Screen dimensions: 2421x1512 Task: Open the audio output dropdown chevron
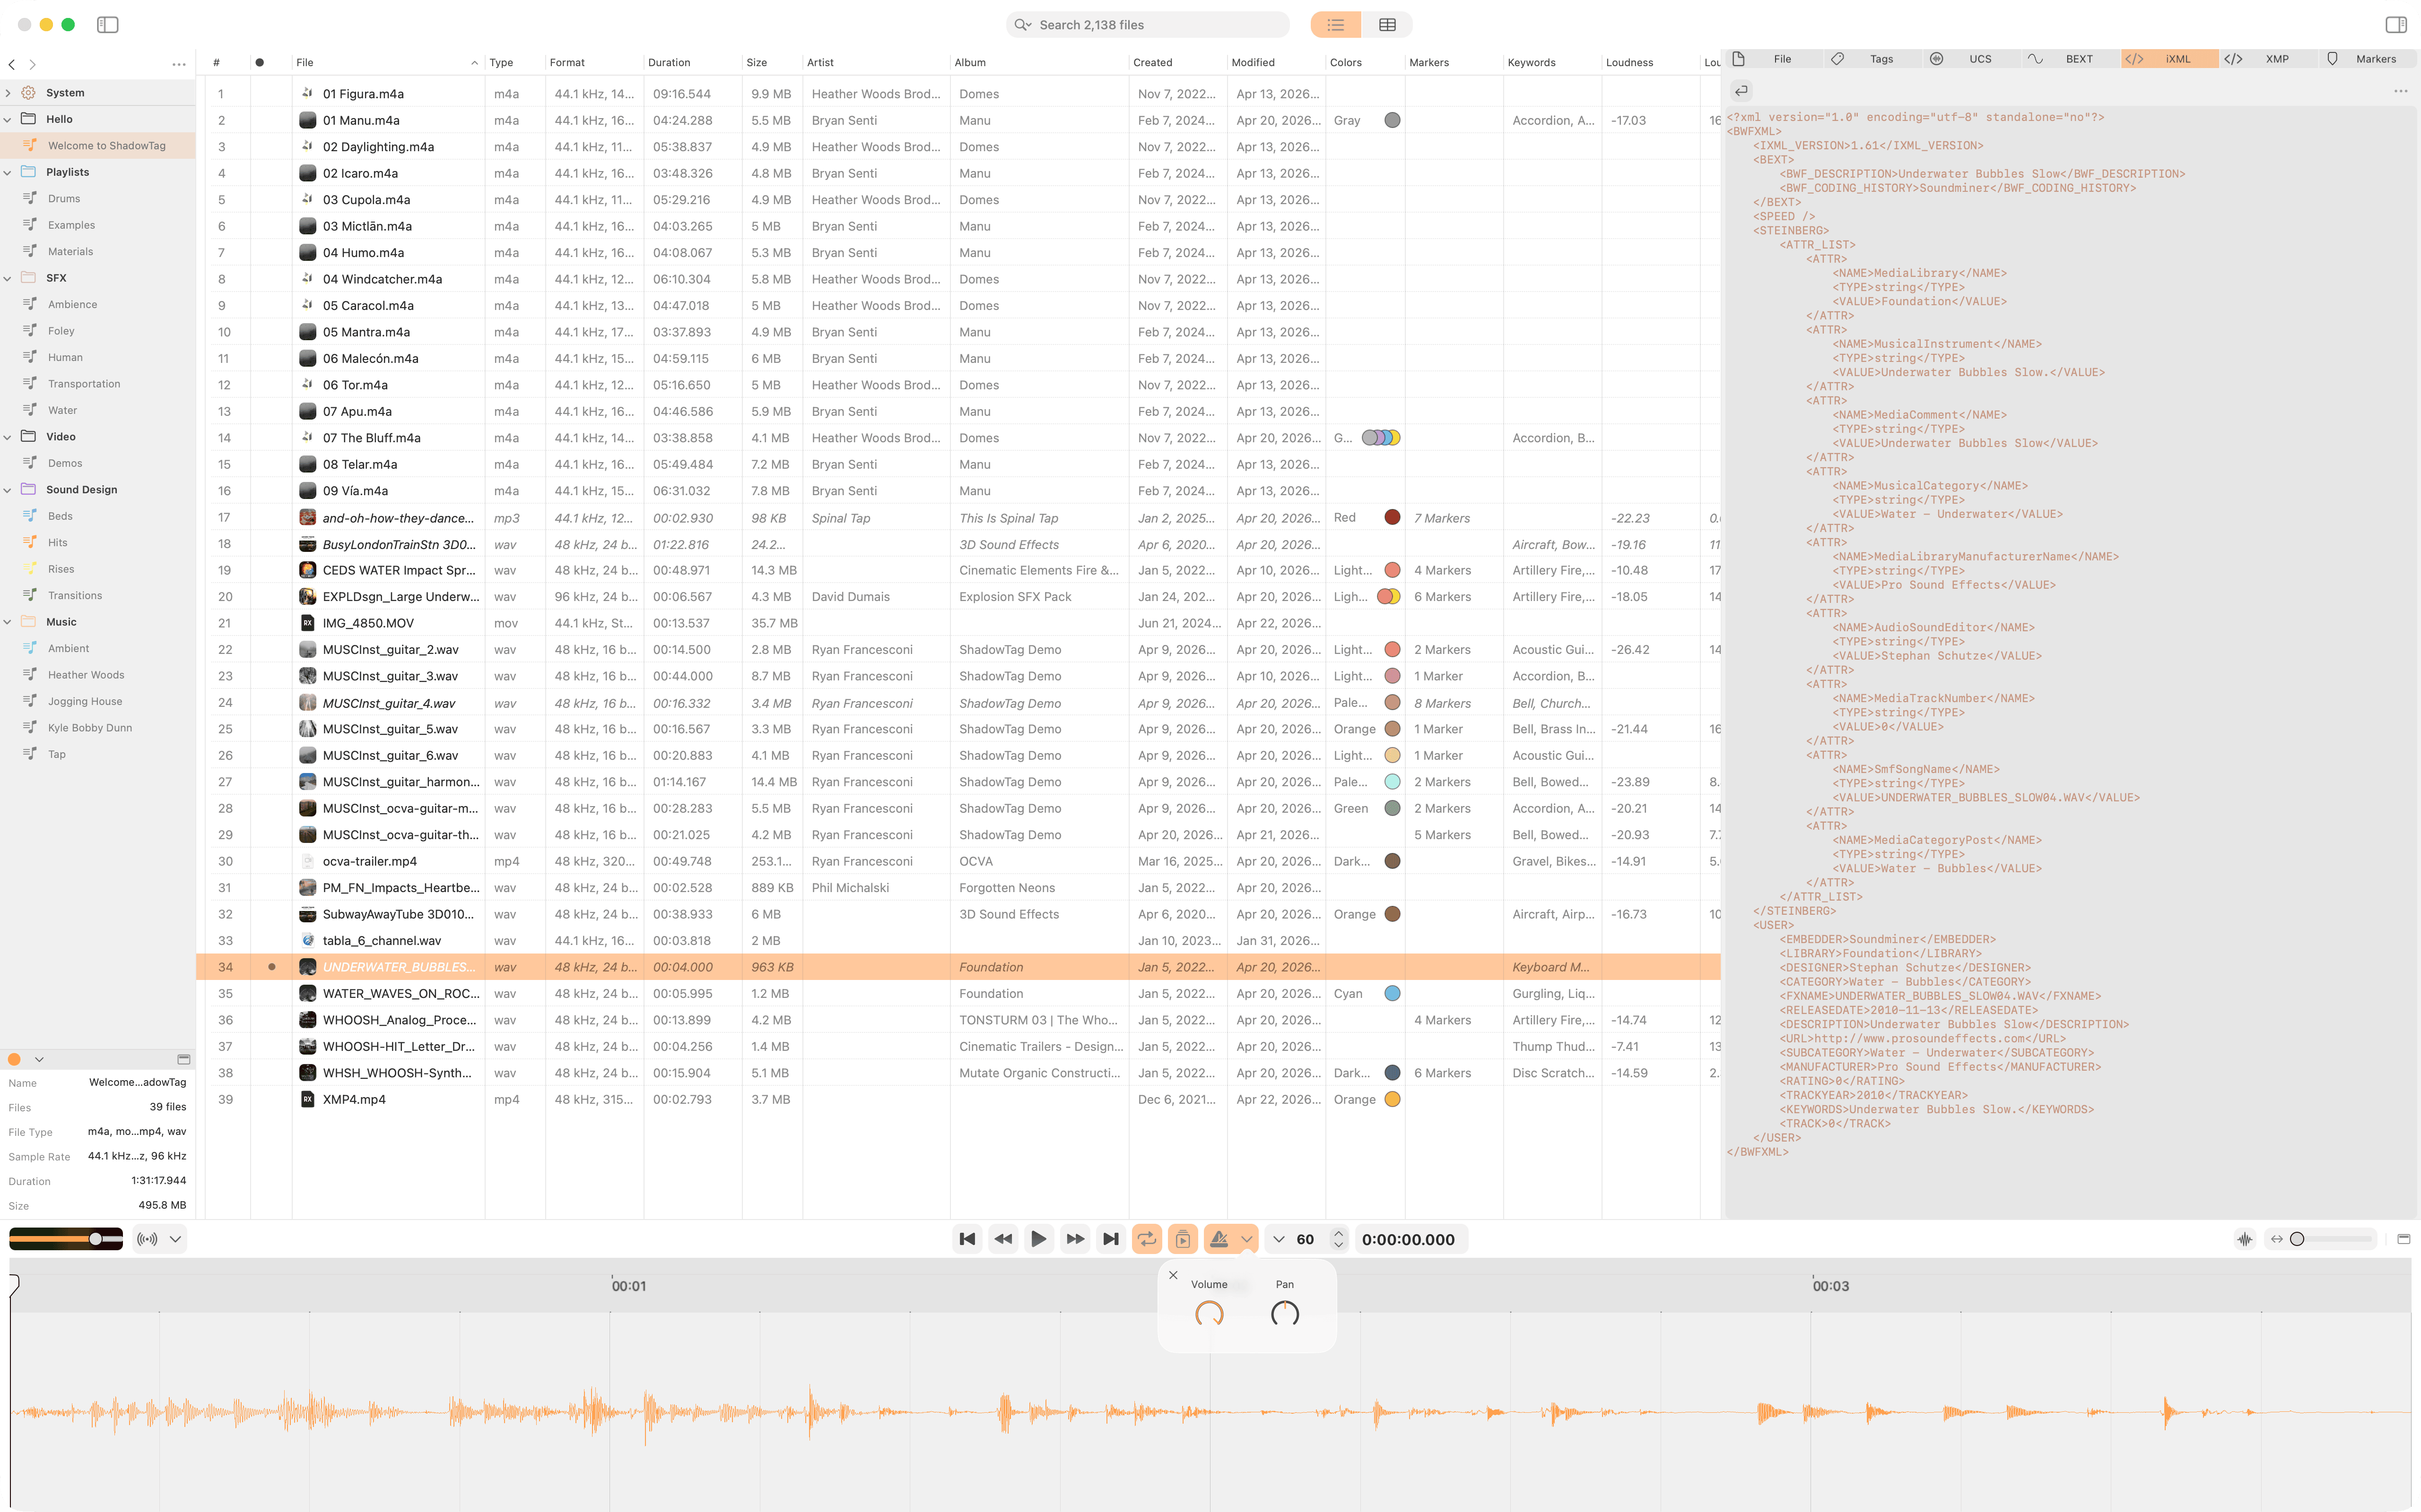coord(175,1239)
